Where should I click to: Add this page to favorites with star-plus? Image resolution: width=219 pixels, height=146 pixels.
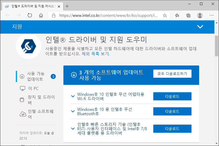pos(165,15)
